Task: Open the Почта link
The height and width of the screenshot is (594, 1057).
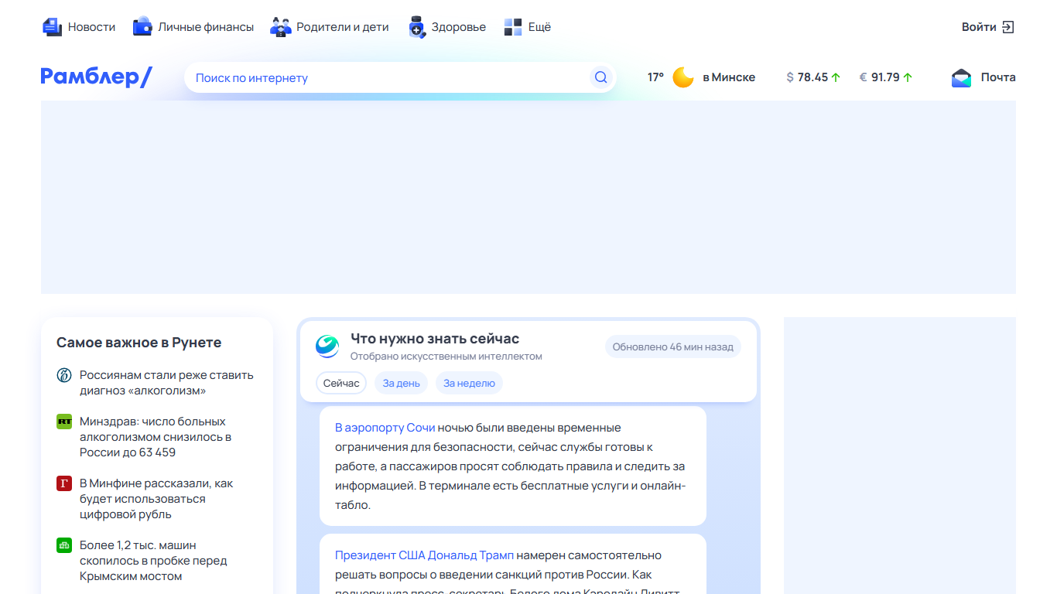Action: 983,77
